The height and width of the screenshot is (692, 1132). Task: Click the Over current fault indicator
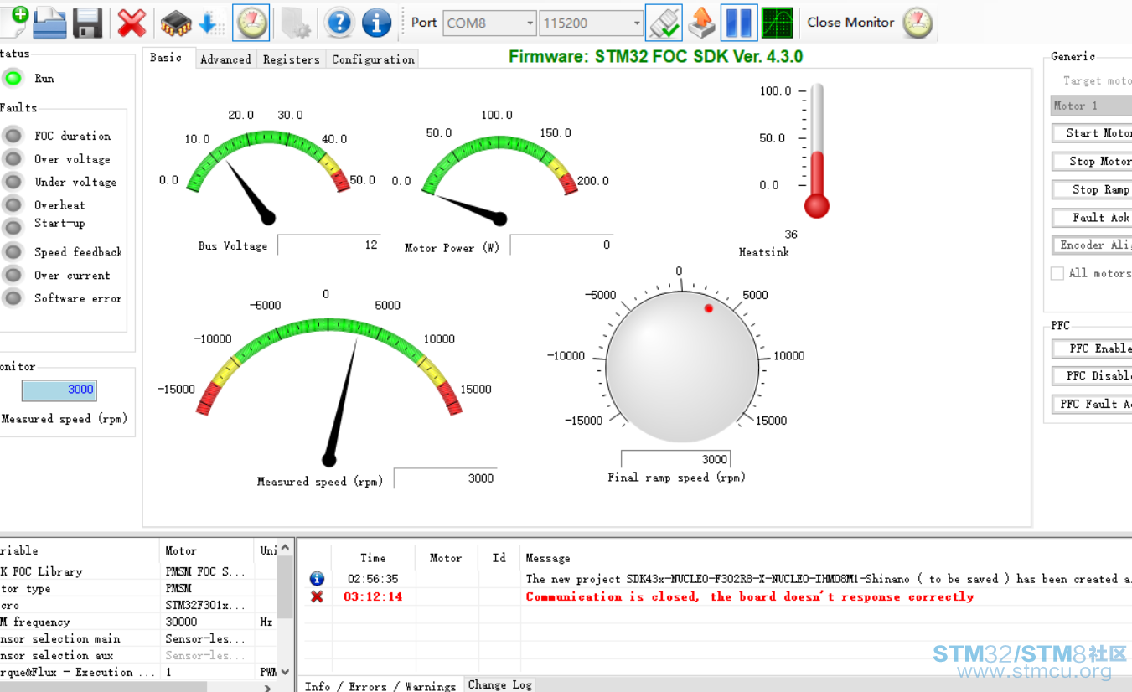(x=13, y=275)
